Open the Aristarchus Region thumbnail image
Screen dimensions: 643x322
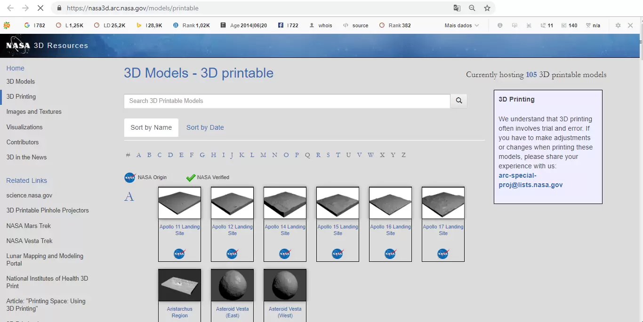tap(179, 285)
